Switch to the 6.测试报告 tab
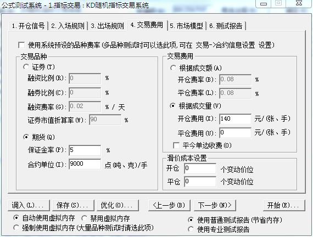 point(226,26)
